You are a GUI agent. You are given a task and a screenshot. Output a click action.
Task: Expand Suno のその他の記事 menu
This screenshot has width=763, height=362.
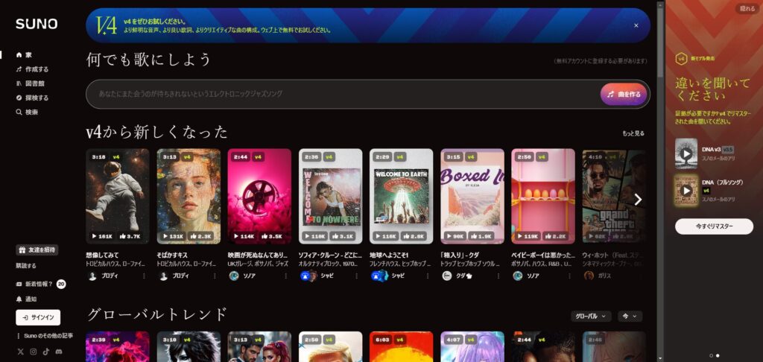pyautogui.click(x=44, y=336)
